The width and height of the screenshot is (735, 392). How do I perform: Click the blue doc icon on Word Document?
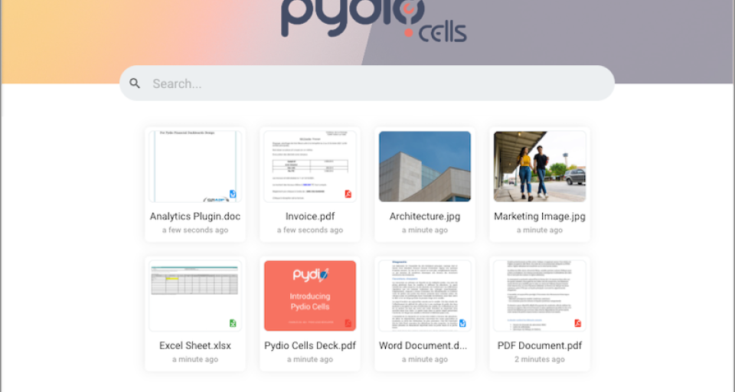(x=462, y=323)
